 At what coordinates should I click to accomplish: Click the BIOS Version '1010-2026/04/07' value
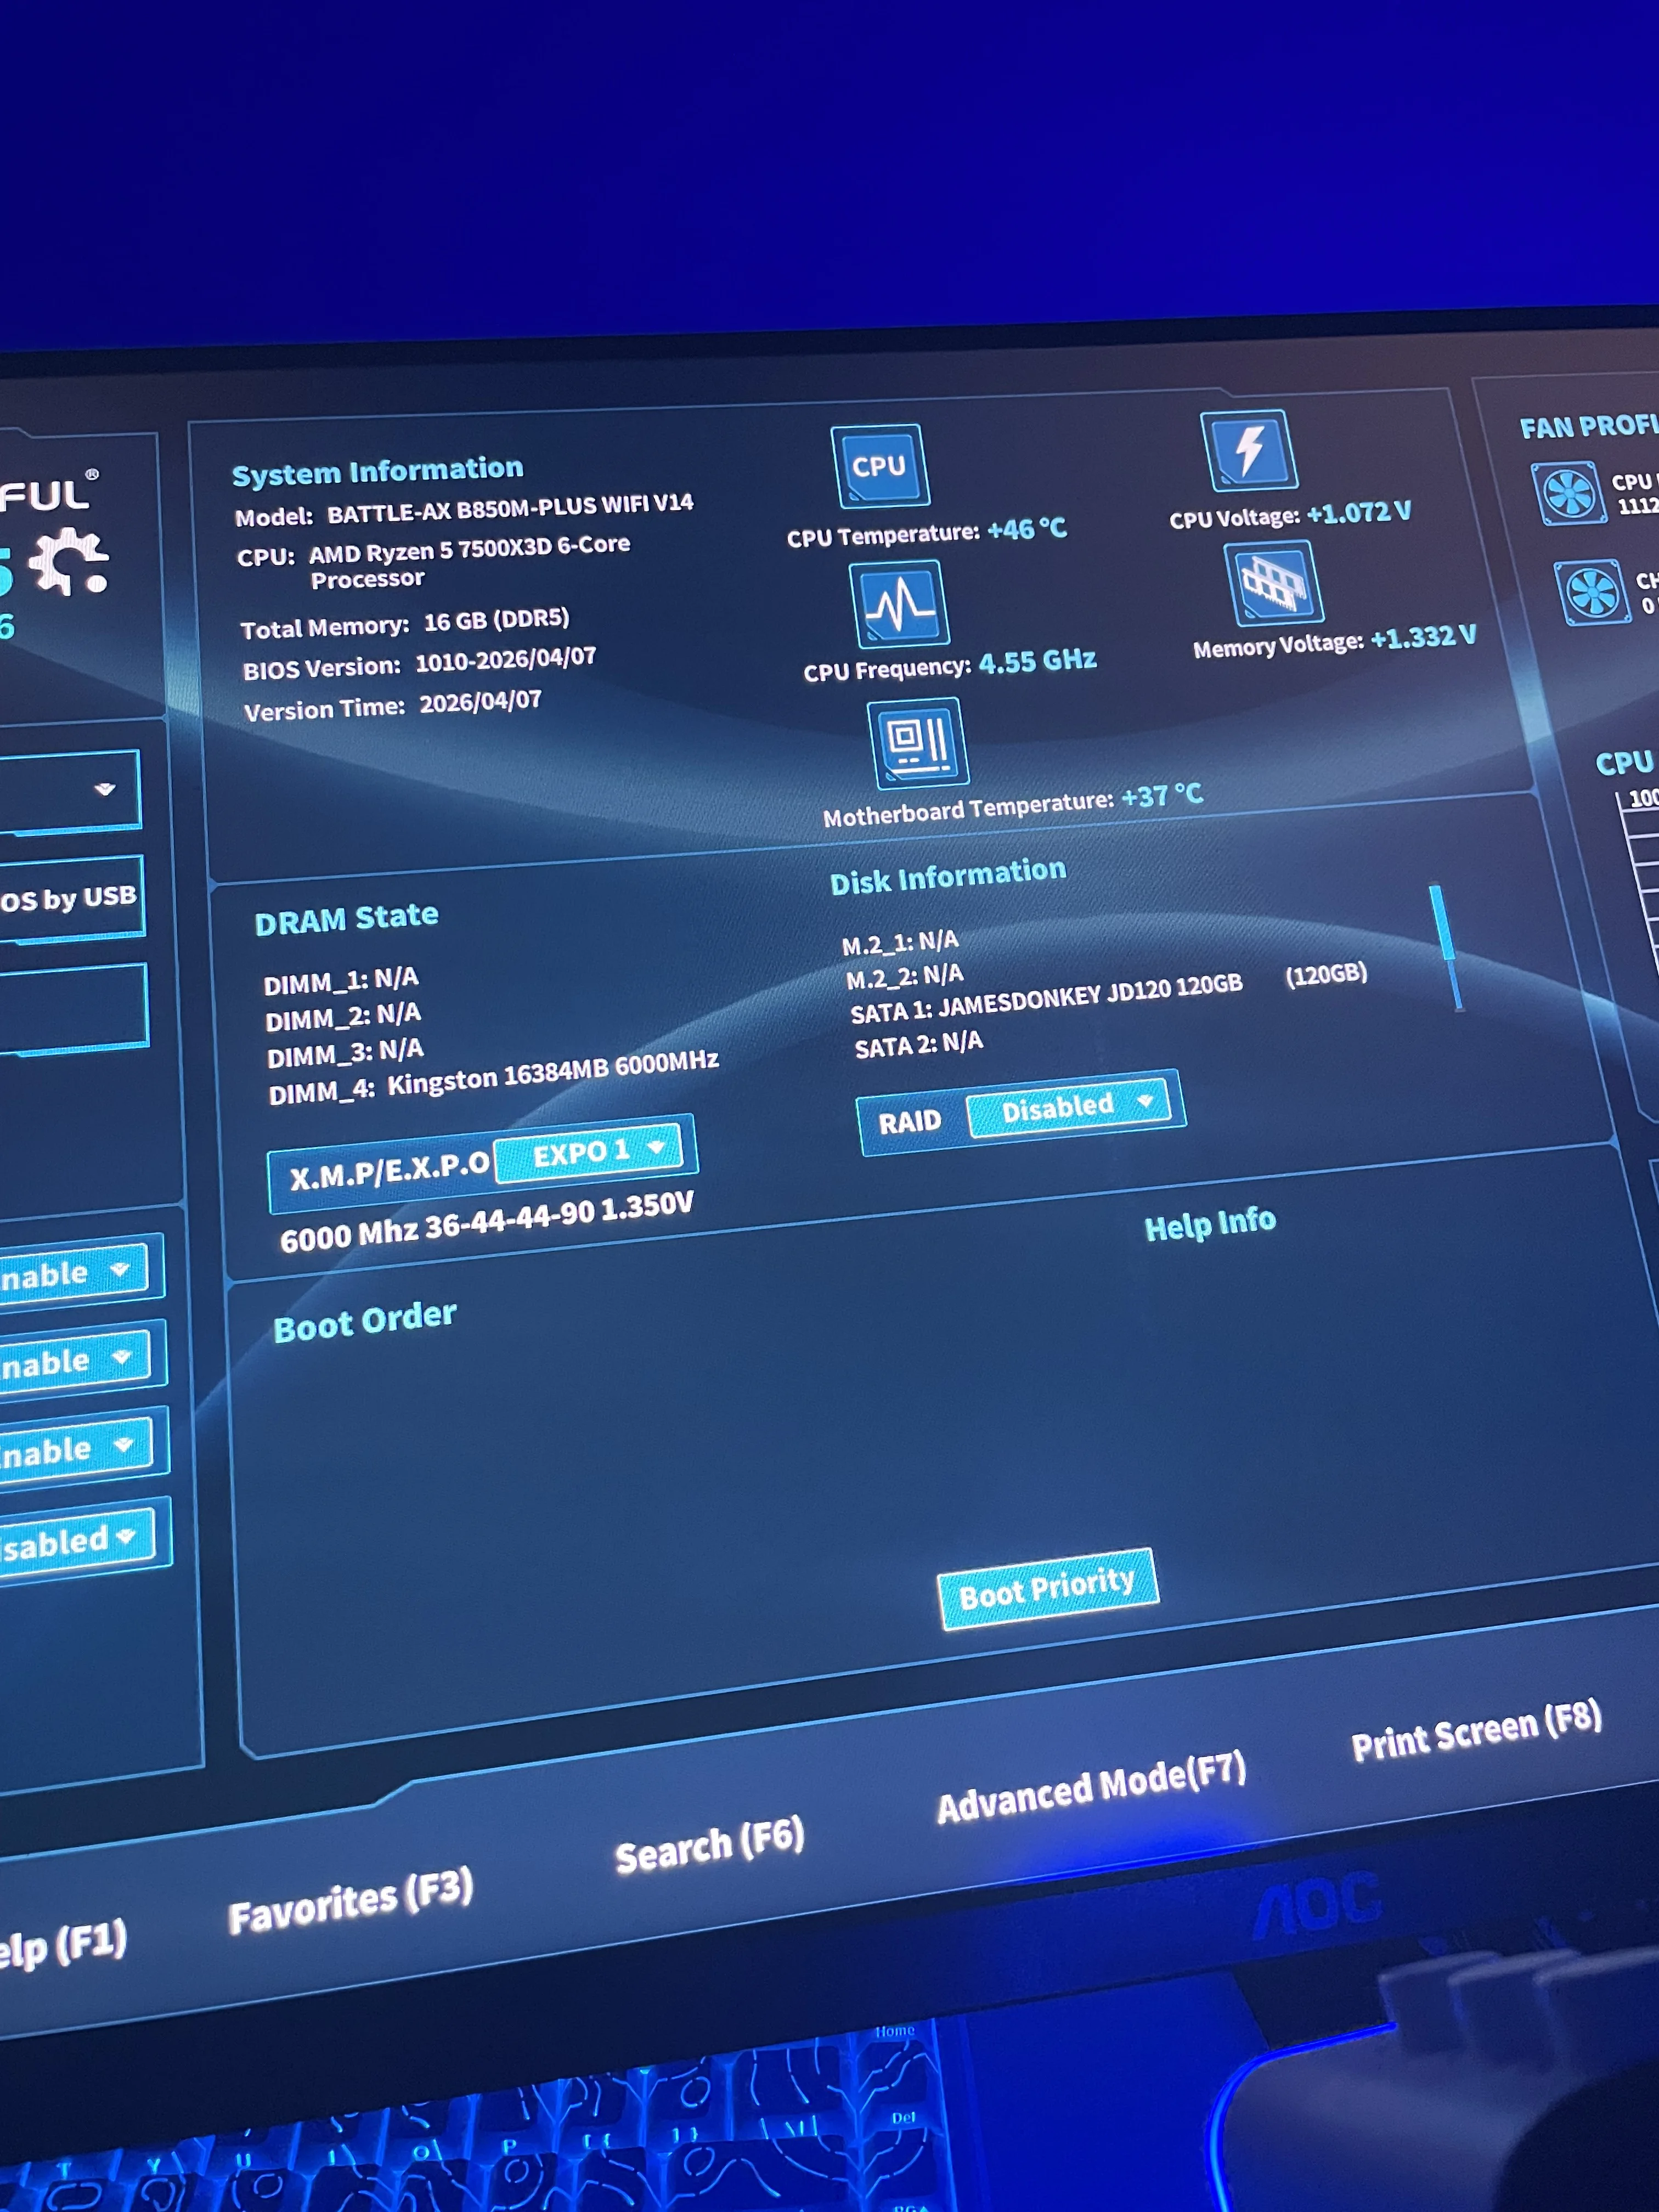tap(505, 660)
